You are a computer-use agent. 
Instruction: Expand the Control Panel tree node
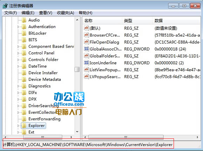(x=18, y=53)
